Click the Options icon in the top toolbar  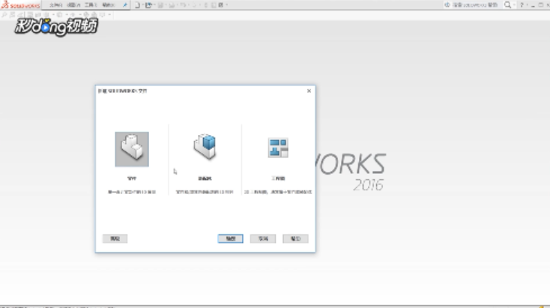click(x=221, y=5)
